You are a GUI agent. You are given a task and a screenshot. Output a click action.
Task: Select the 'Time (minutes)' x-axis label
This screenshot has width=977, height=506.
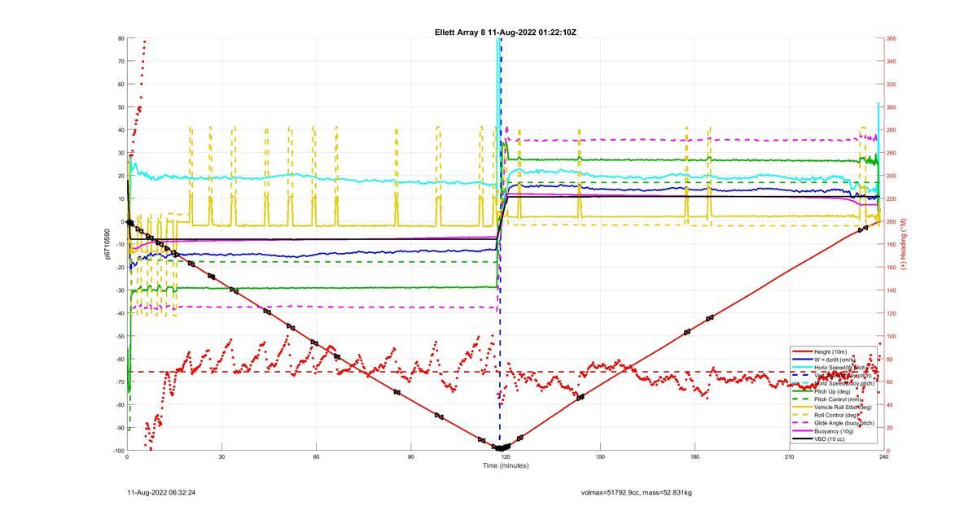[506, 465]
